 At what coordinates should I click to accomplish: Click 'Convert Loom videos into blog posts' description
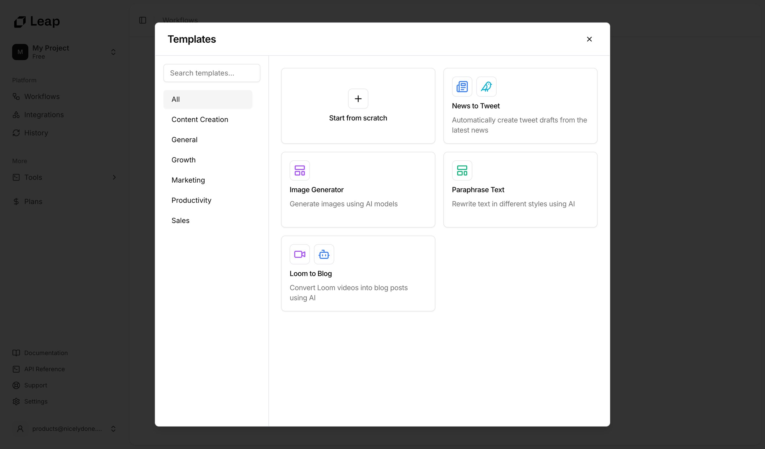coord(348,293)
